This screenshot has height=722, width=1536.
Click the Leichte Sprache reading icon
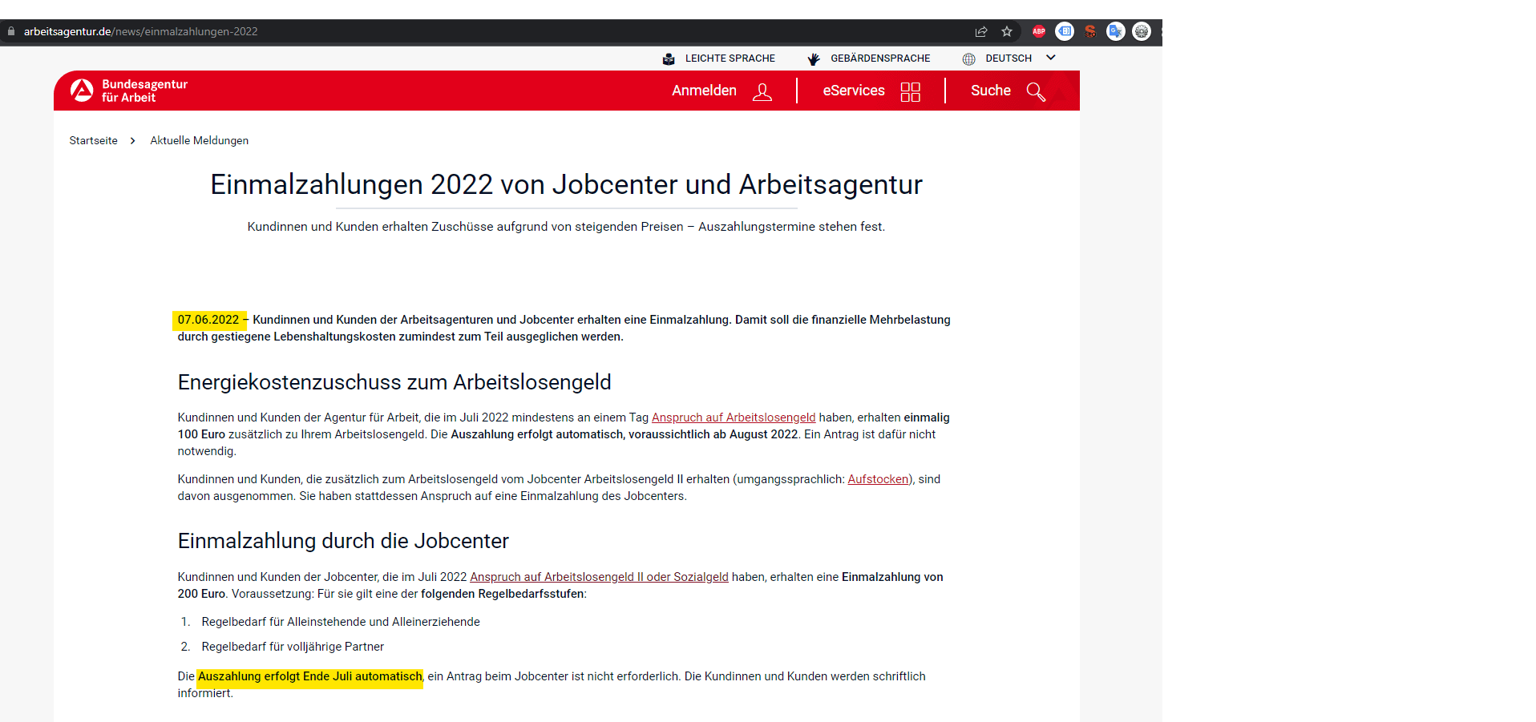[x=669, y=58]
